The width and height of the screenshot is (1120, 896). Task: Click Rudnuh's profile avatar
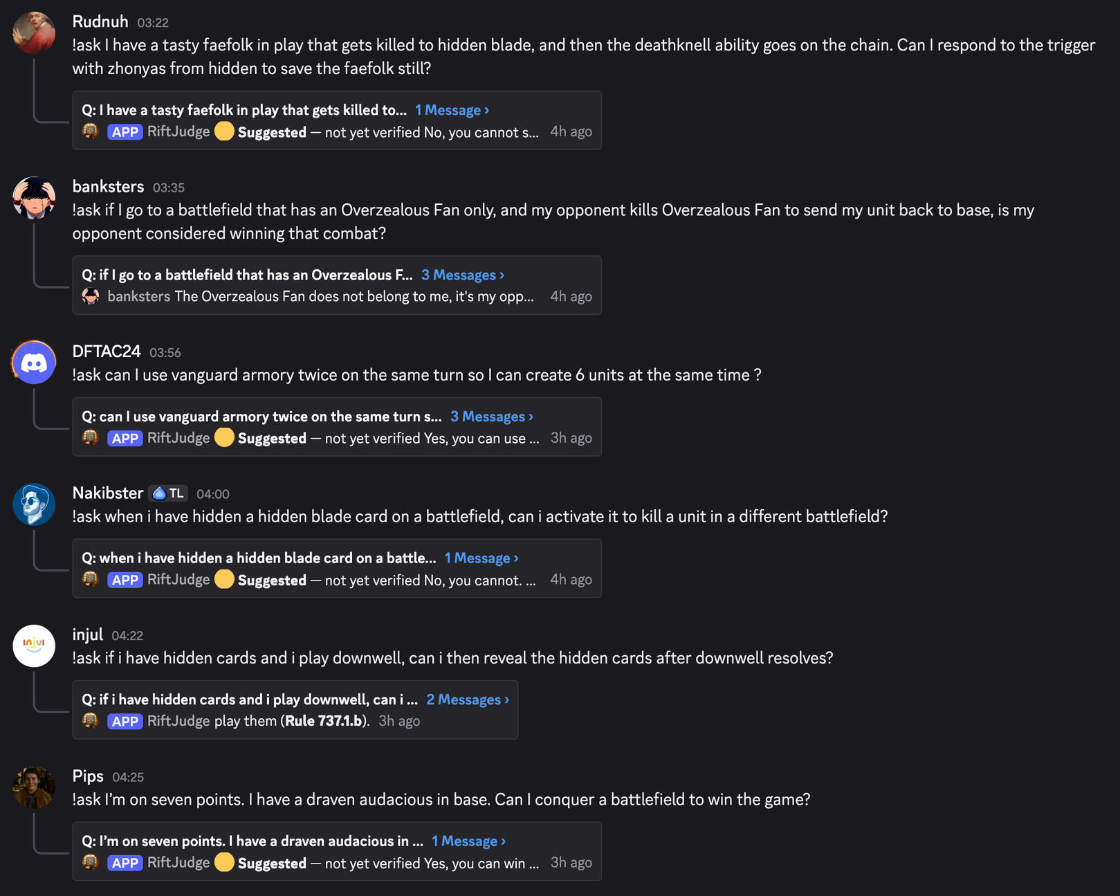point(34,33)
